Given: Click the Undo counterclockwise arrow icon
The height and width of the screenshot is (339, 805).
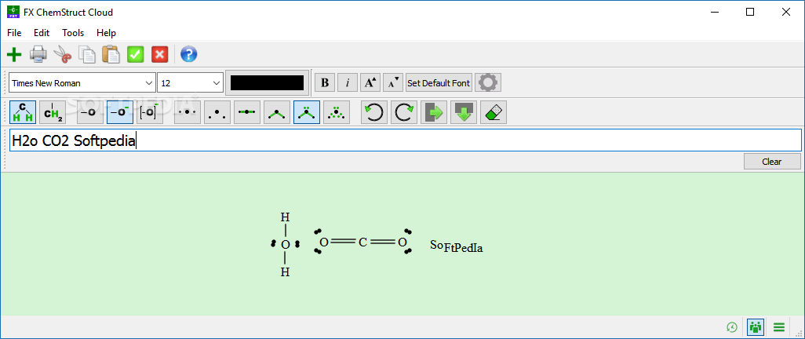Looking at the screenshot, I should tap(374, 112).
